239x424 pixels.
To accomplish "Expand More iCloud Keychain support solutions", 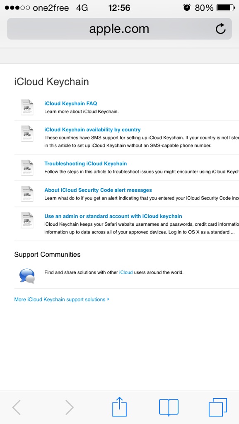I will click(x=62, y=299).
